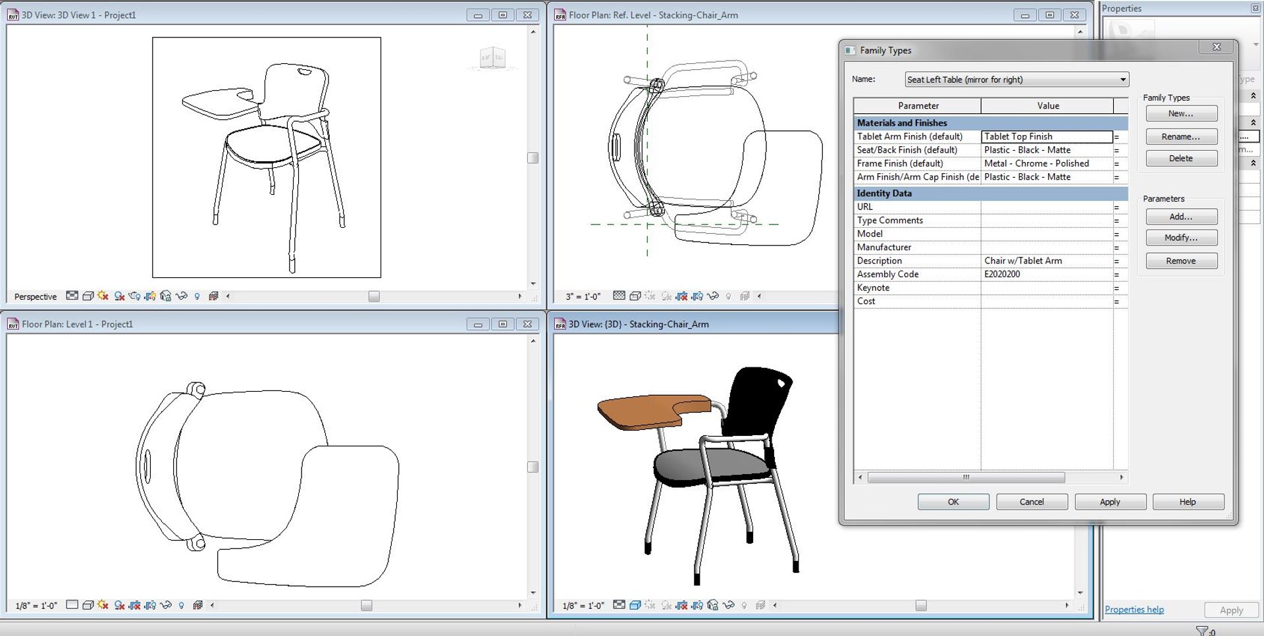Click selection filter funnel in status bar
1264x636 pixels.
[x=1202, y=631]
